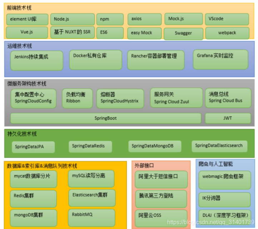Select the 基于 NUXT的 SSR box
The image size is (258, 229).
tap(73, 32)
